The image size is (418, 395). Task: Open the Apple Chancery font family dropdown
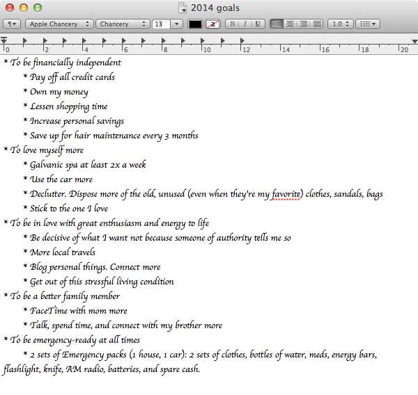[x=59, y=24]
